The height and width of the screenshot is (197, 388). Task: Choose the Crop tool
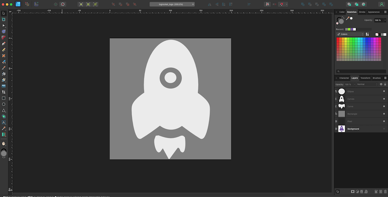coord(3,92)
